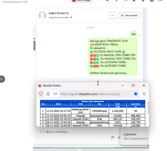The image size is (167, 151).
Task: Click the 7,021 coin value
Action: pyautogui.click(x=118, y=122)
